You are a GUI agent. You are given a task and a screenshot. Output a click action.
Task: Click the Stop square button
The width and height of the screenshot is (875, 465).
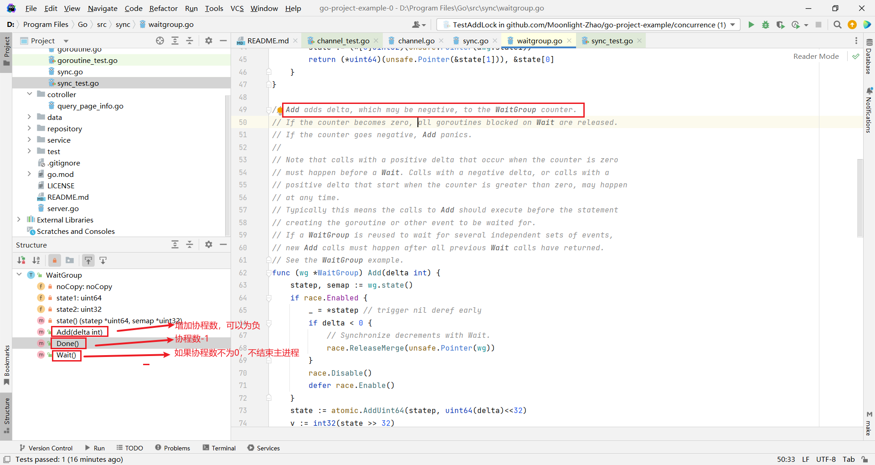(x=818, y=25)
